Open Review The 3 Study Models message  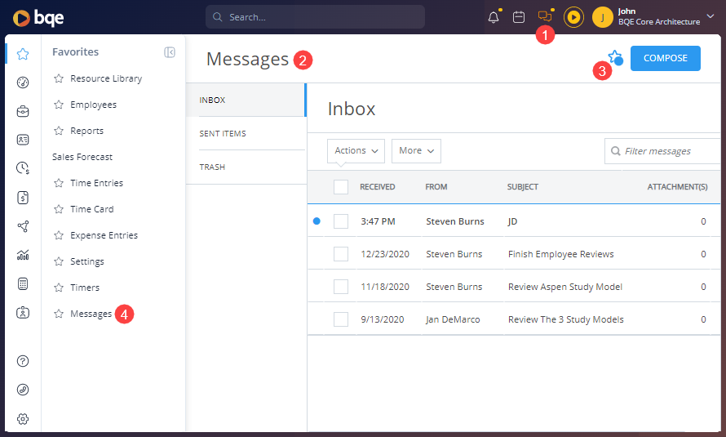click(566, 319)
